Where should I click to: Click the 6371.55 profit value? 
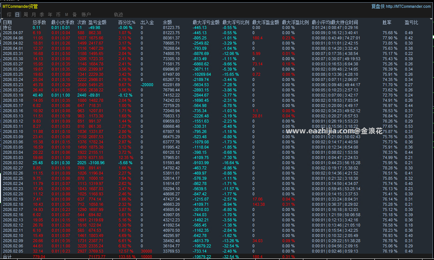[96, 157]
